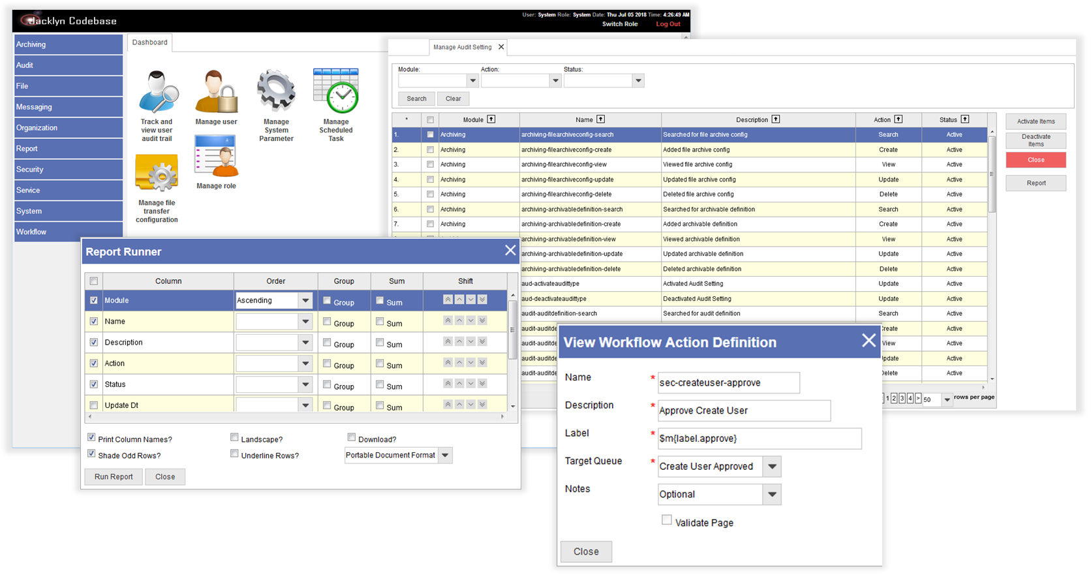Select all rows checkbox in audit table header

430,119
